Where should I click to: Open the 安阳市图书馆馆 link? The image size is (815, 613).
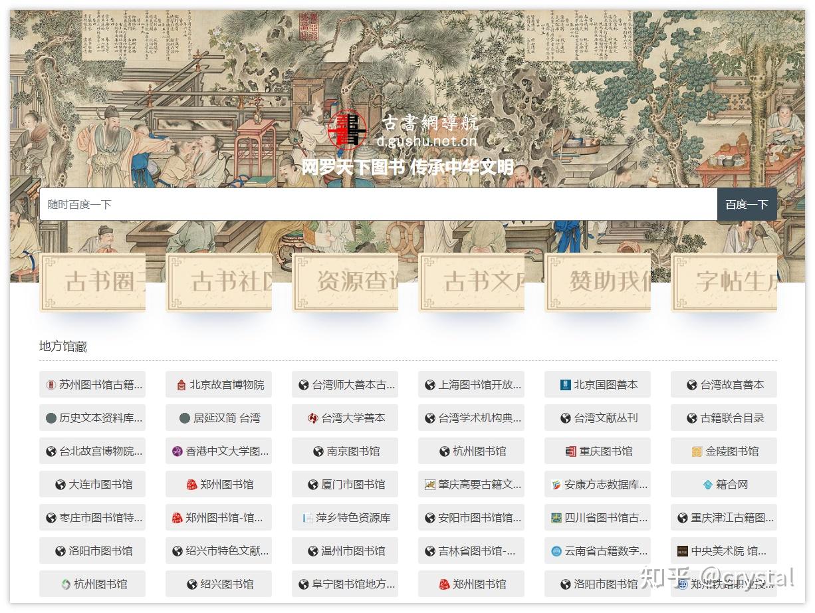click(471, 518)
